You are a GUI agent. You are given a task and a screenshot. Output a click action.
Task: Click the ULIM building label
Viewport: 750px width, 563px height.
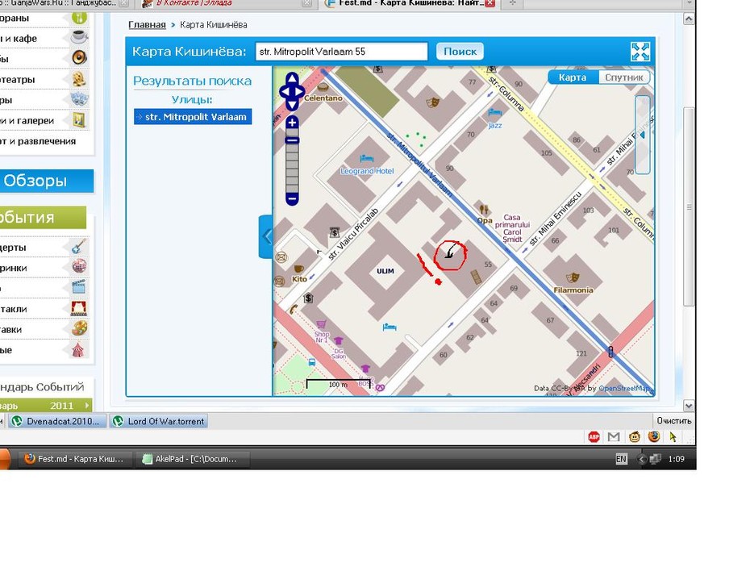coord(385,271)
